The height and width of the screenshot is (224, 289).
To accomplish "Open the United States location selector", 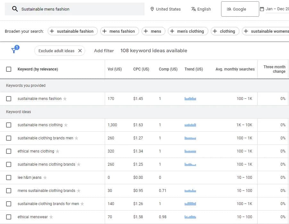I will [165, 9].
